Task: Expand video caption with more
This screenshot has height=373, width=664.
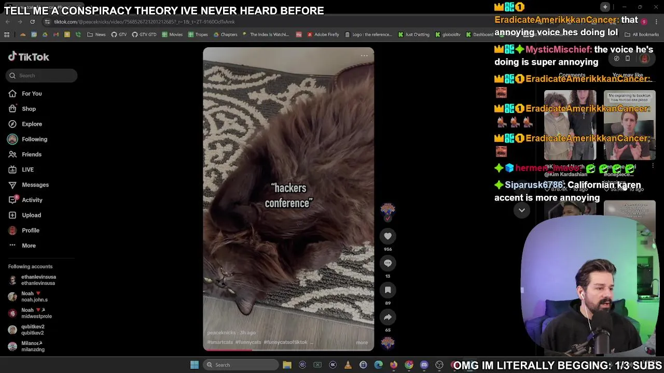Action: coord(362,342)
